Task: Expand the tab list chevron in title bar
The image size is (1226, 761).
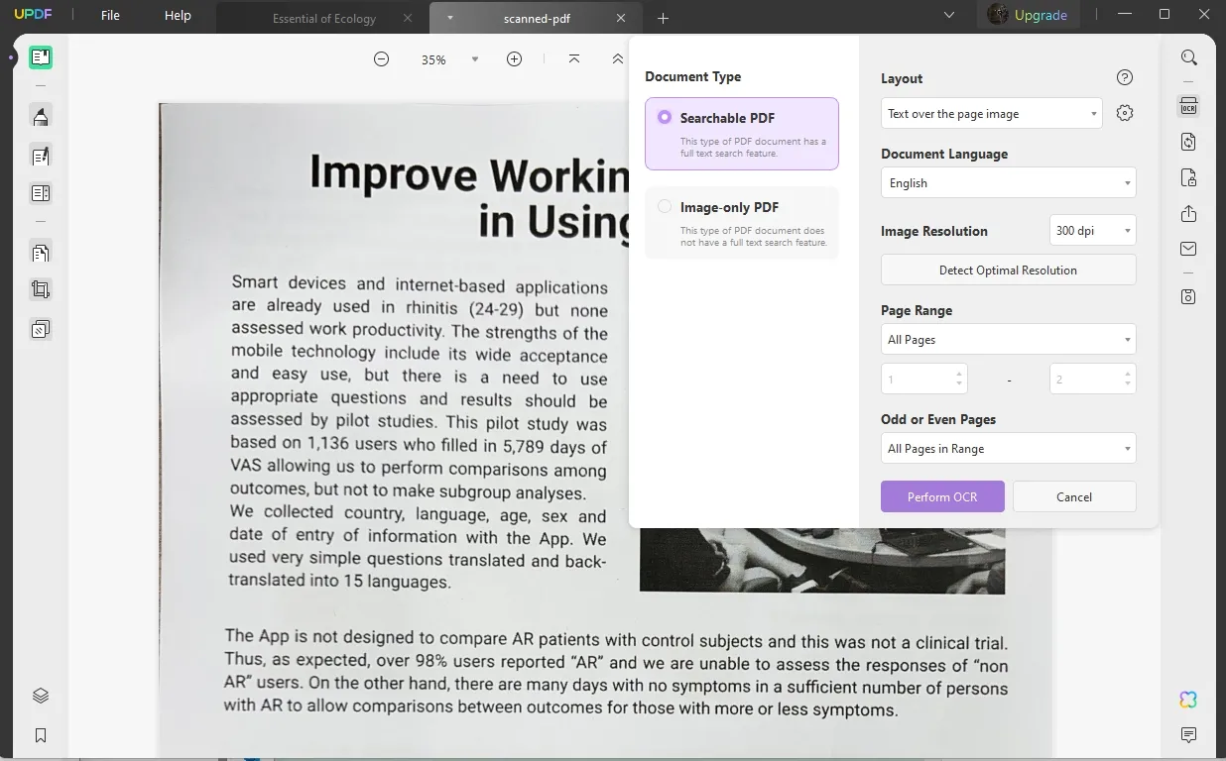Action: pyautogui.click(x=949, y=16)
